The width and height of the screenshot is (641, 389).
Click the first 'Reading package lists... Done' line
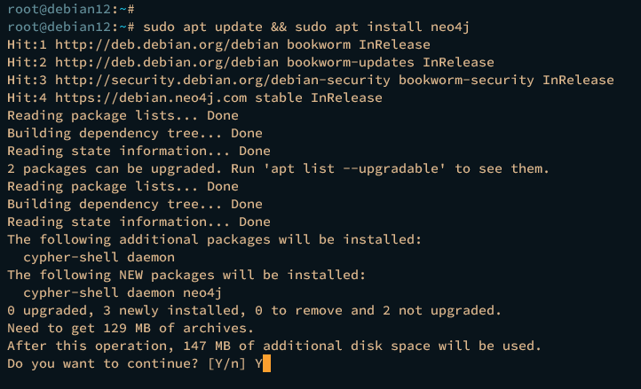click(123, 115)
